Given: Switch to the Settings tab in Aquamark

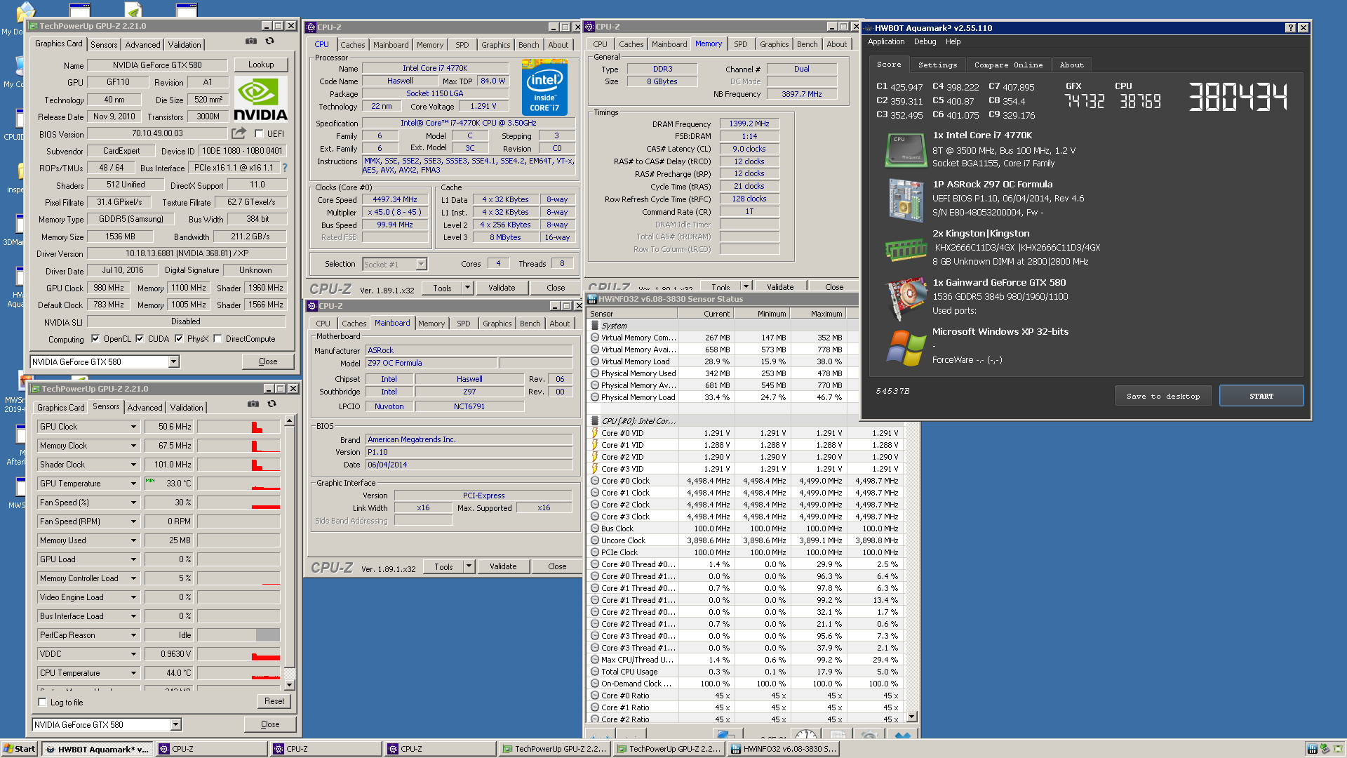Looking at the screenshot, I should (x=937, y=65).
